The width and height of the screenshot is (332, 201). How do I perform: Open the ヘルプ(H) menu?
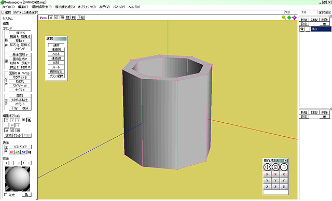[134, 7]
